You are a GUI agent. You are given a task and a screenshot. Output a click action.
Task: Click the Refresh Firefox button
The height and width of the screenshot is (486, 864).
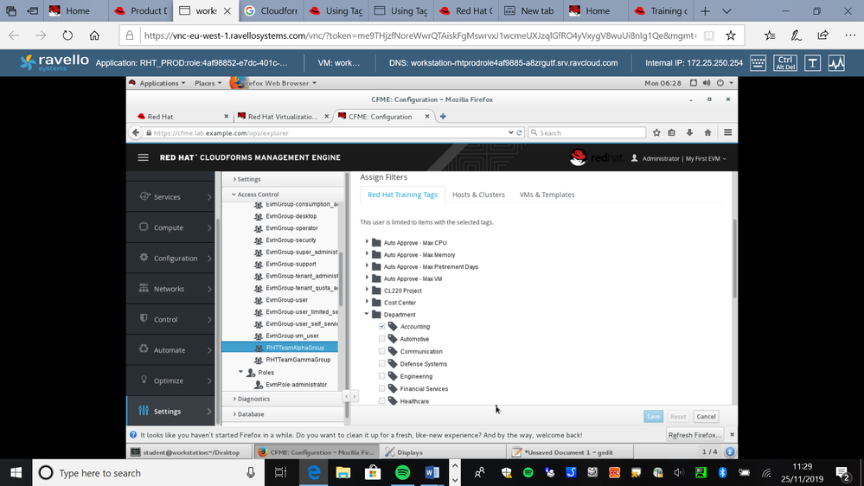(x=694, y=435)
